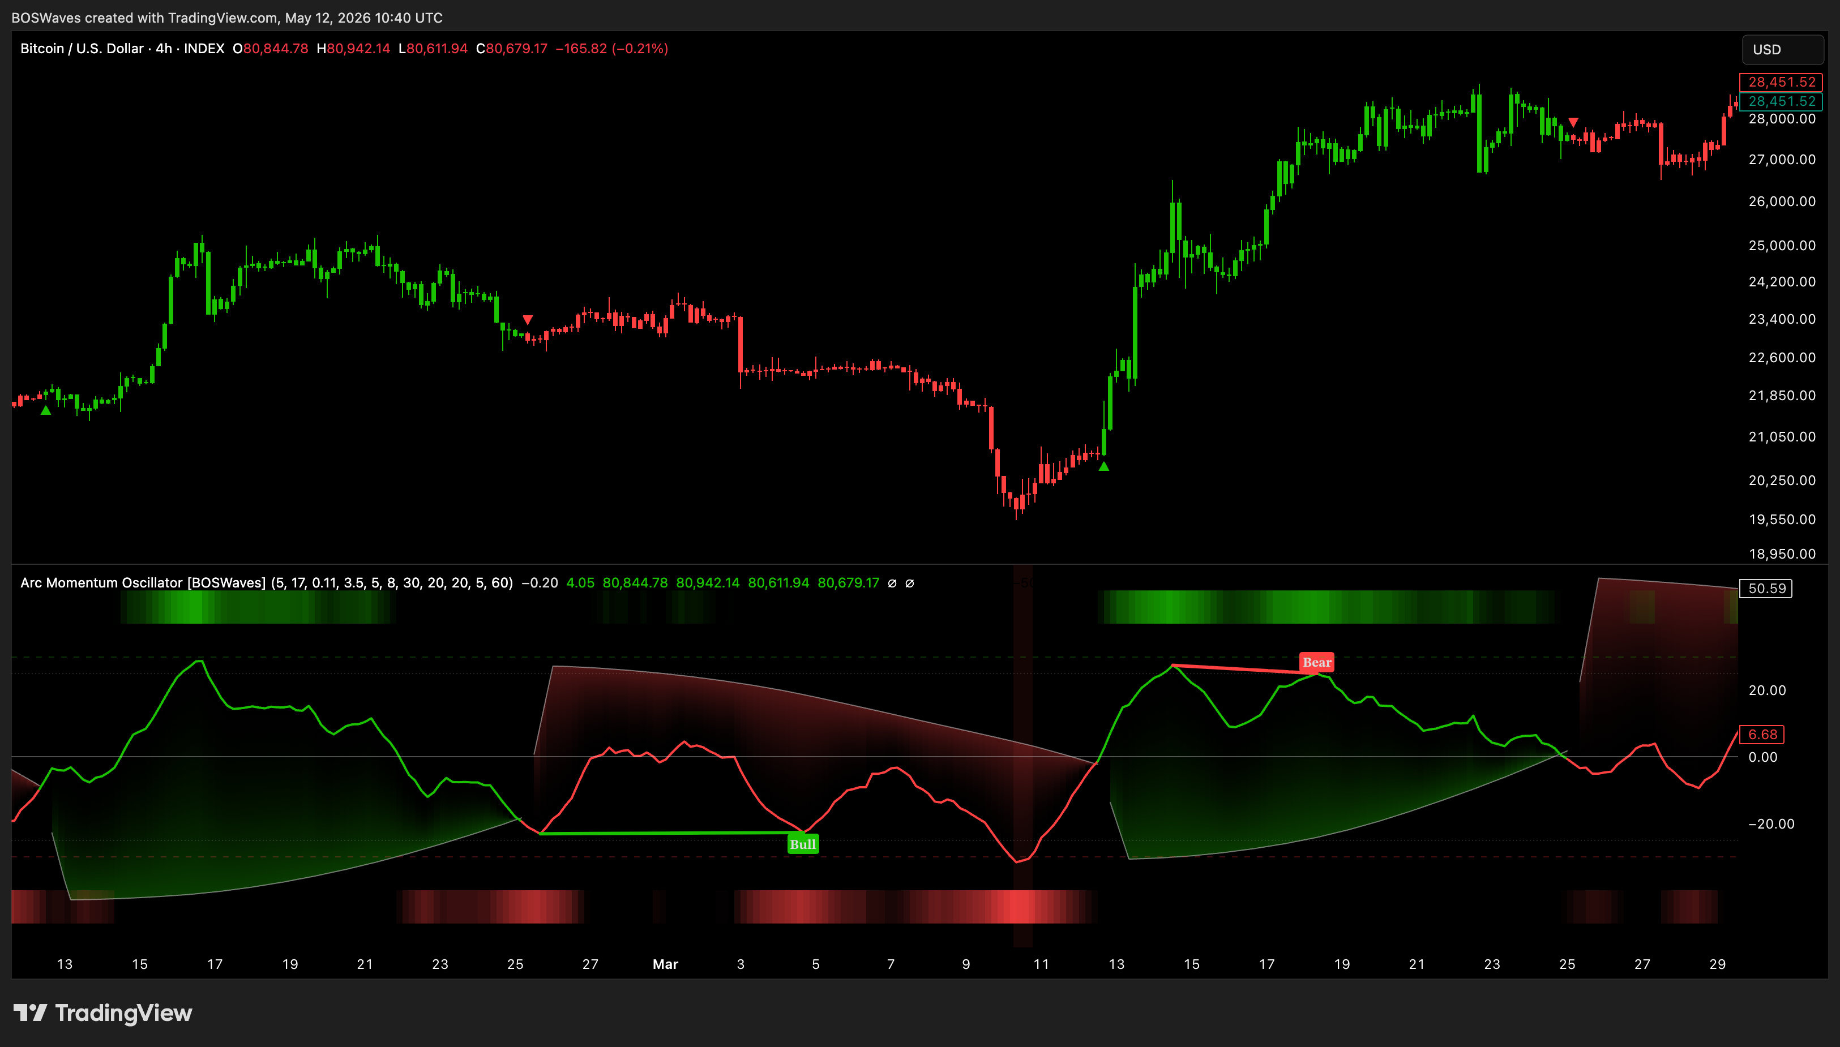
Task: Click the 6.68 oscillator value label
Action: pyautogui.click(x=1762, y=734)
